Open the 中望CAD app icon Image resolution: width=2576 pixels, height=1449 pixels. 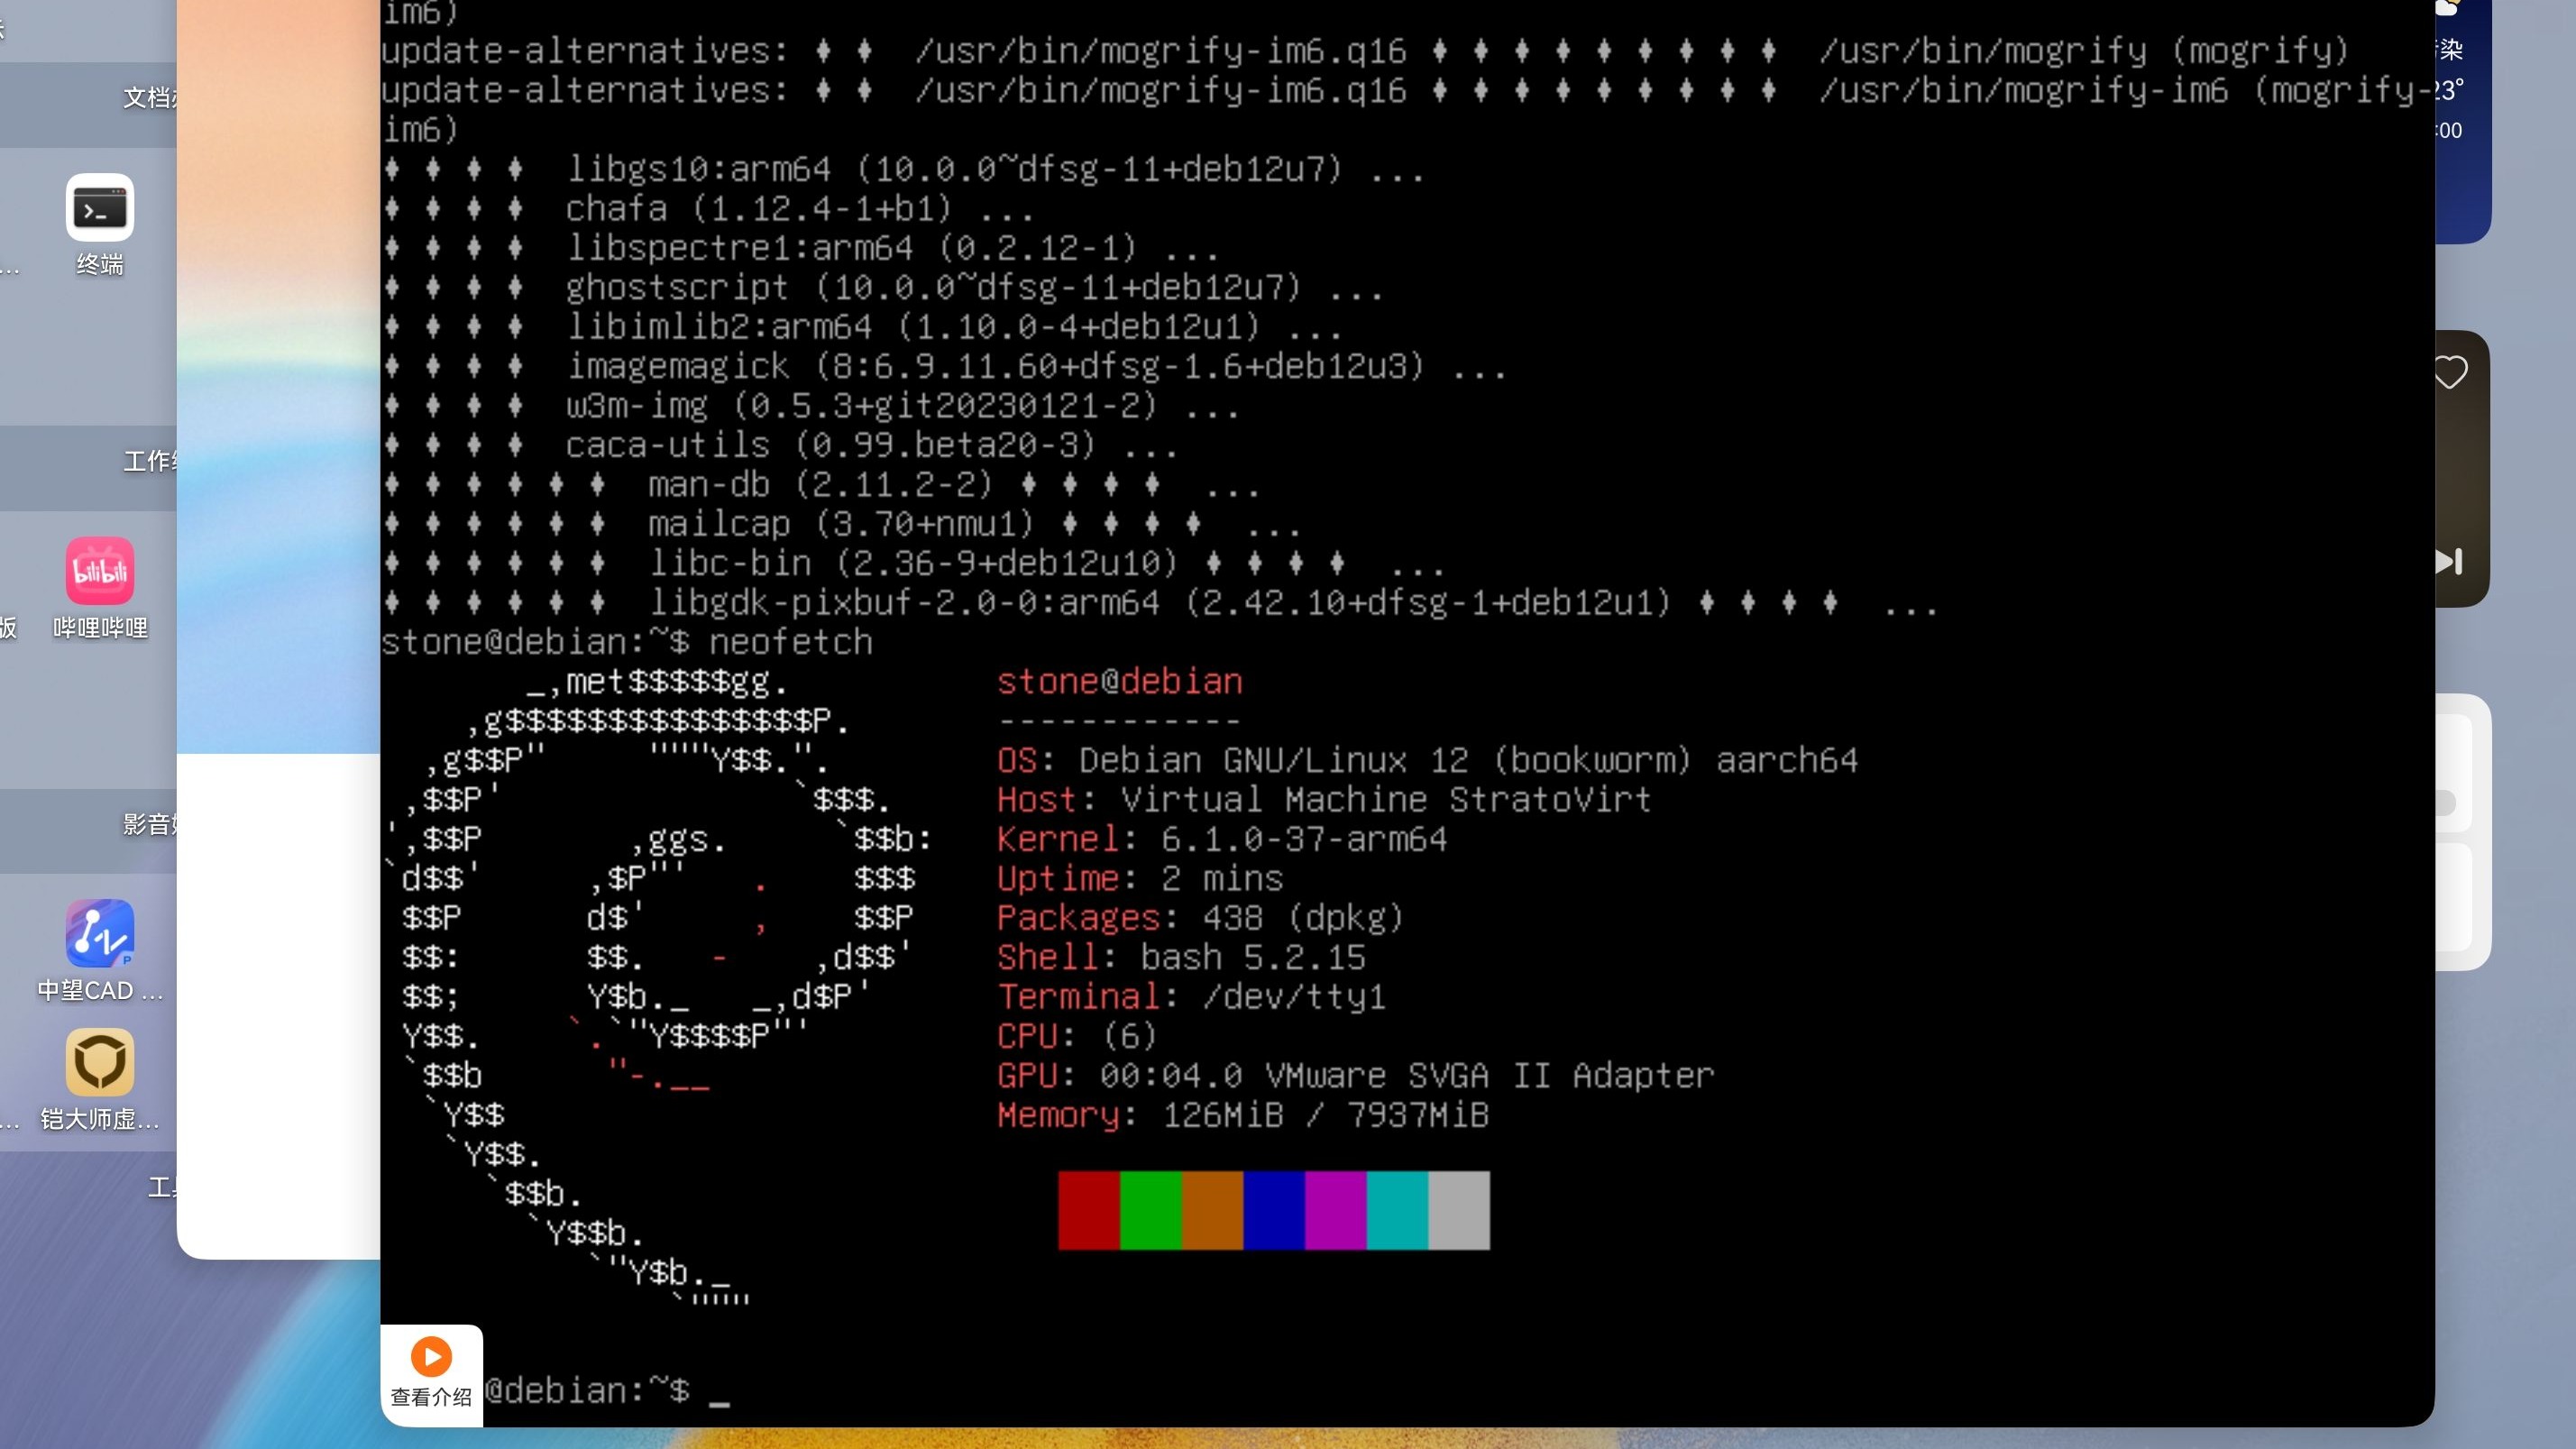pos(100,933)
